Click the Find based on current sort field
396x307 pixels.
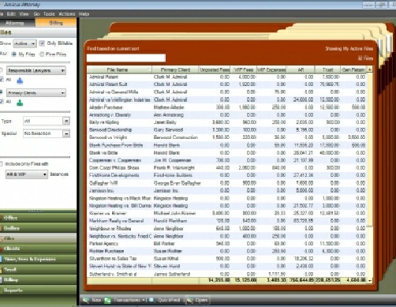[x=126, y=58]
